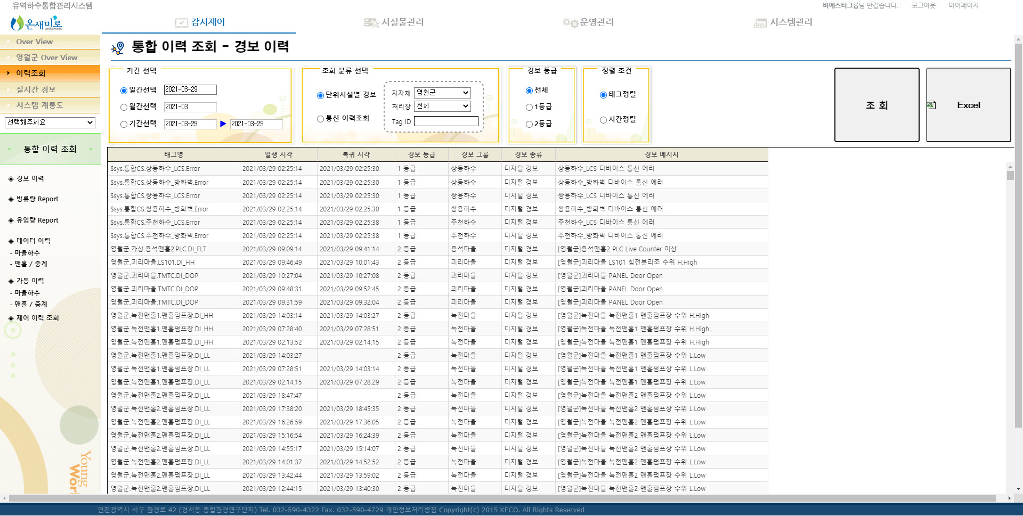Image resolution: width=1023 pixels, height=516 pixels.
Task: Click the 태그명 column header
Action: point(174,155)
